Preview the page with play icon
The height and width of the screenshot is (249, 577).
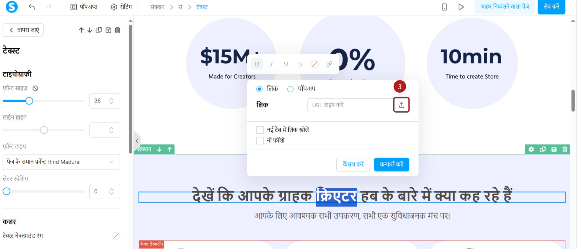461,7
